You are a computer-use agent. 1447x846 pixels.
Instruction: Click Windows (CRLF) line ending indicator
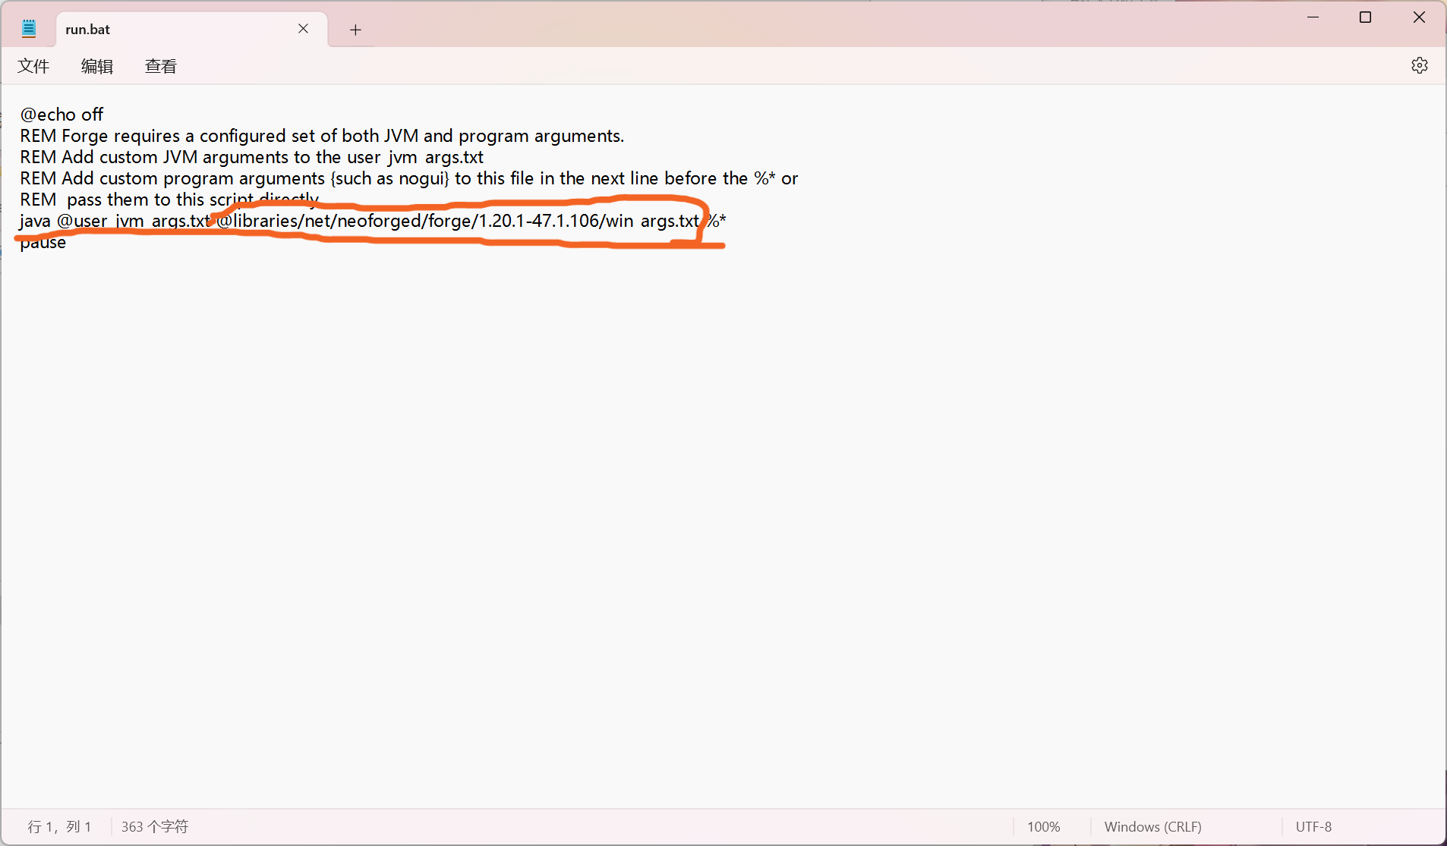pyautogui.click(x=1152, y=827)
